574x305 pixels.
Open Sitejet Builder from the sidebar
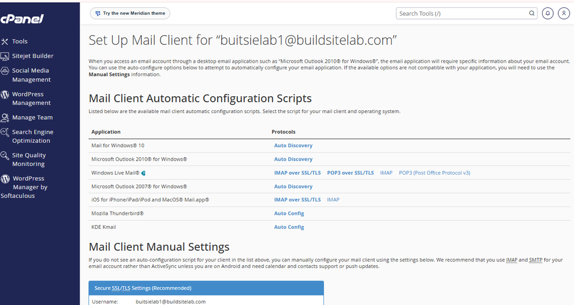[x=33, y=56]
